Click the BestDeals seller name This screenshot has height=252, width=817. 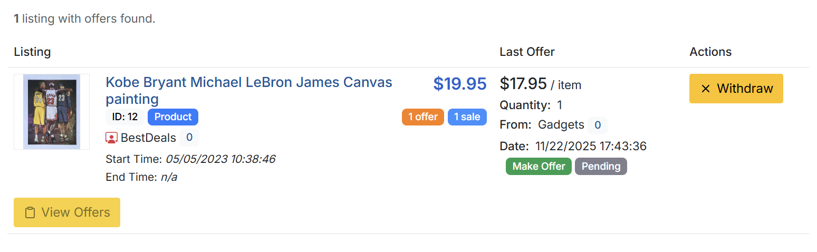click(148, 138)
